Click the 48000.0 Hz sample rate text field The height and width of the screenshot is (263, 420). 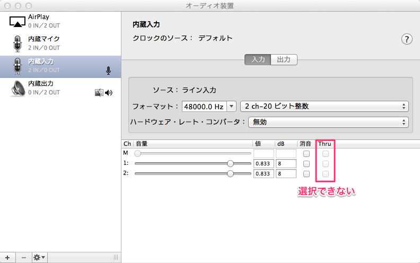coord(204,107)
